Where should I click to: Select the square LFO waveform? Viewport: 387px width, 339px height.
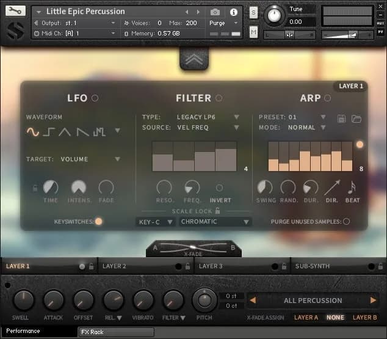pos(49,131)
